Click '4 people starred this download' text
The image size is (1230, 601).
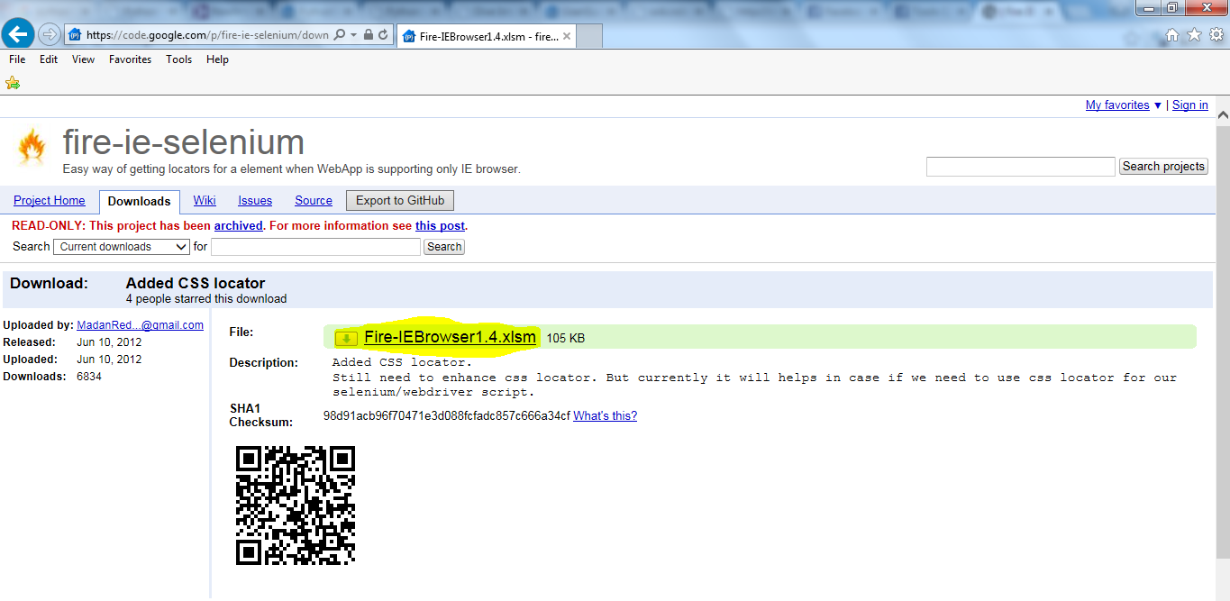tap(206, 298)
